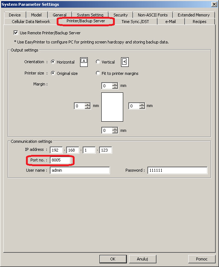Select Original size printer option
Image resolution: width=219 pixels, height=267 pixels.
pos(53,73)
